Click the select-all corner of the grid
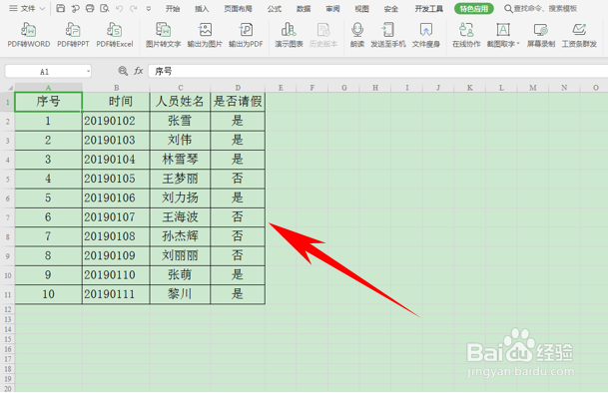Screen dimensions: 608x393 pos(7,88)
